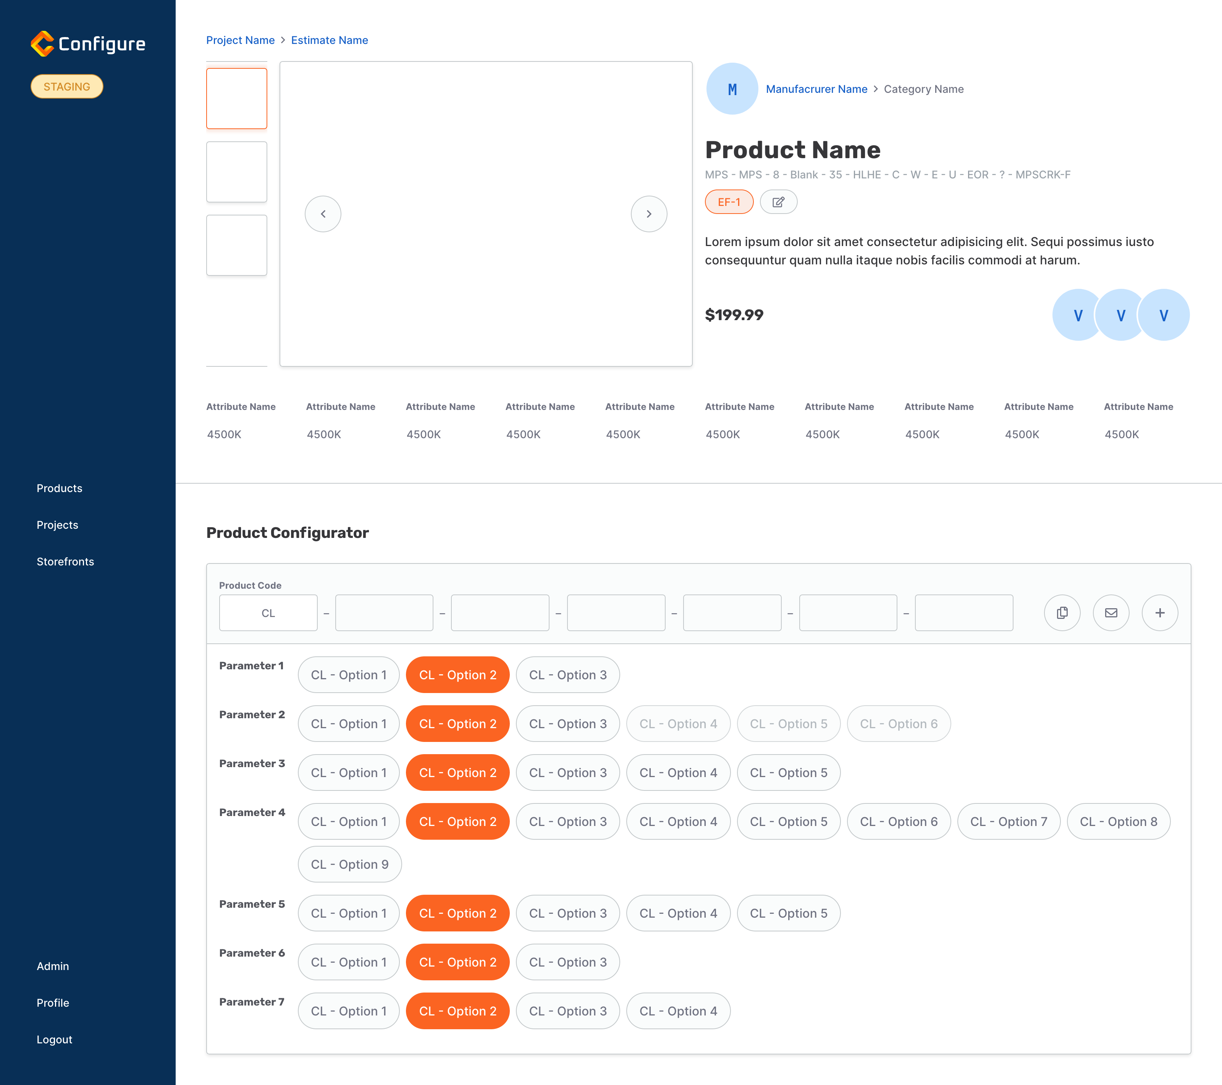Email the product code with envelope icon
Viewport: 1222px width, 1085px height.
[x=1111, y=612]
